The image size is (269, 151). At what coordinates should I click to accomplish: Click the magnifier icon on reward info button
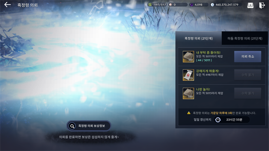coord(72,126)
